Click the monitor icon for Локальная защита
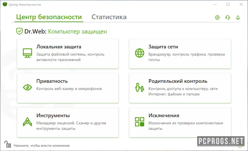Image resolution: width=248 pixels, height=151 pixels. [x=27, y=53]
